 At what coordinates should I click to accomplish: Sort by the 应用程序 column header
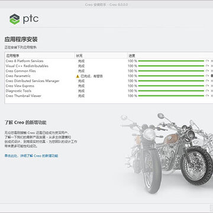[x=40, y=56]
